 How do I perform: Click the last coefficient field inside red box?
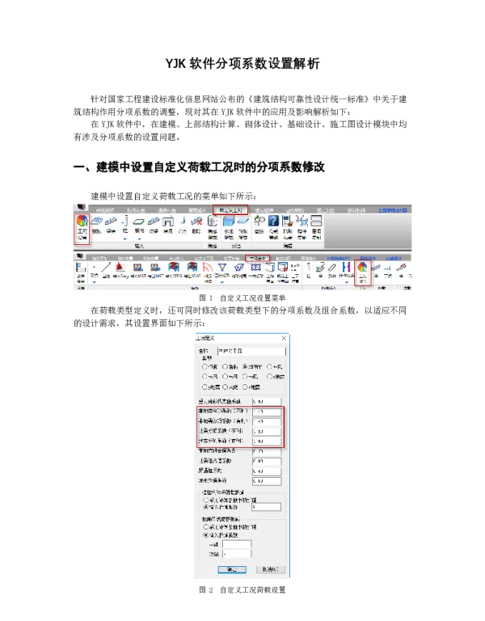coord(267,441)
